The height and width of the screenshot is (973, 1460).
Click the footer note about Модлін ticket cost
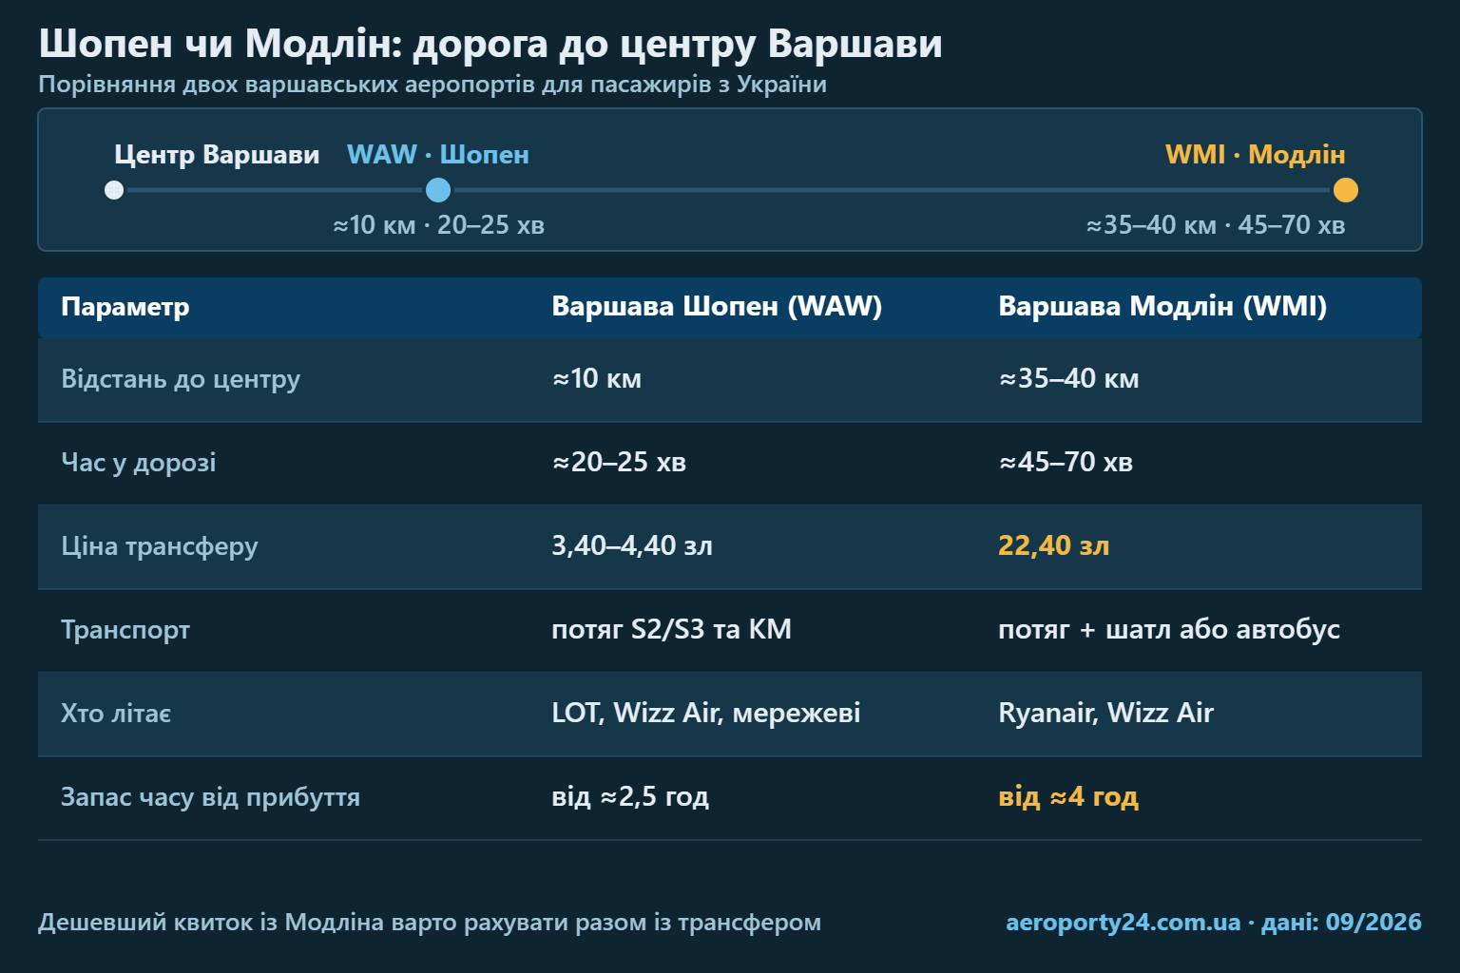430,923
